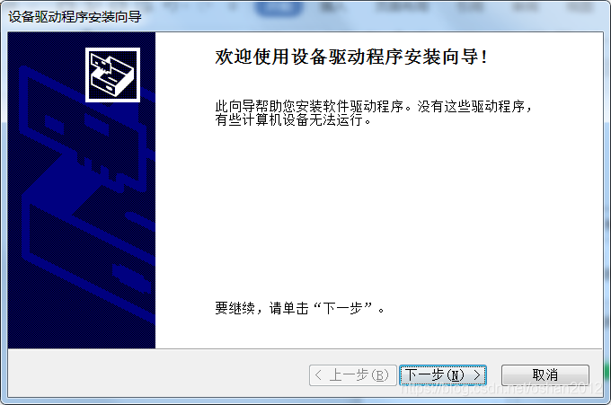
Task: Click the exclamation mark ending the welcome heading
Action: tap(483, 57)
